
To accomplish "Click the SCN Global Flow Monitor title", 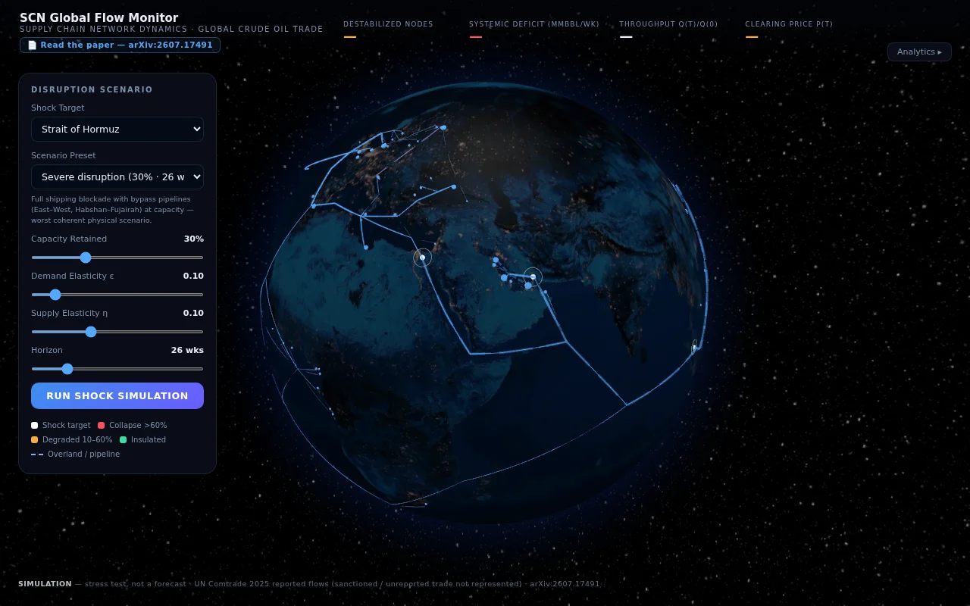I will 99,18.
